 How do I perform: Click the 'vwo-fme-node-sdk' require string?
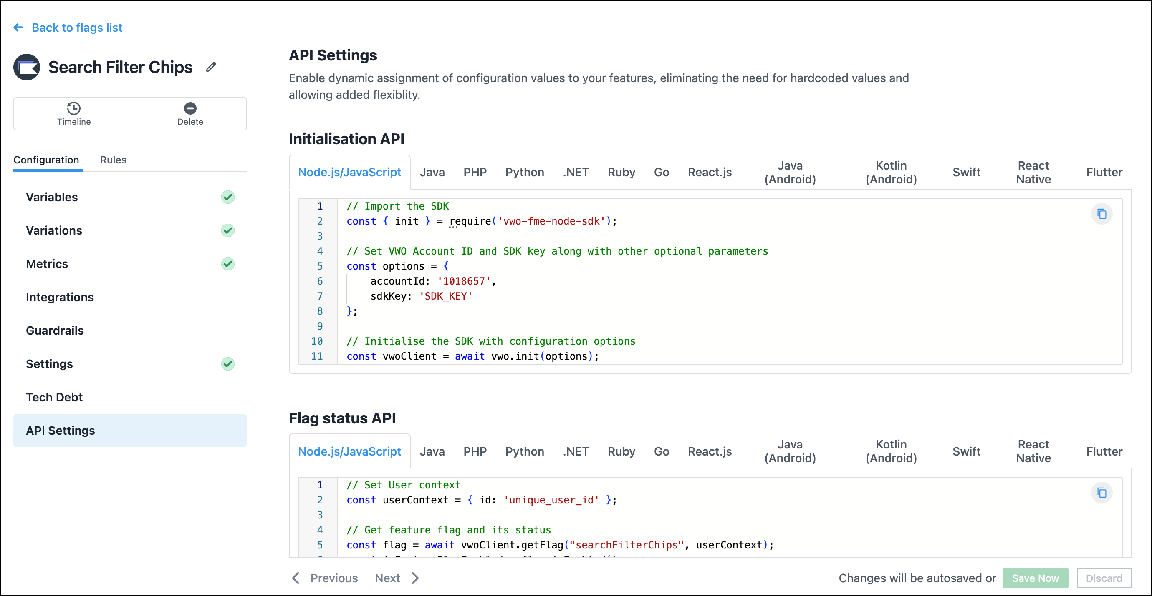551,221
